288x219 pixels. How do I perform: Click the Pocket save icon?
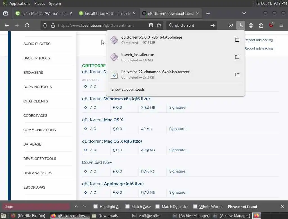231,25
